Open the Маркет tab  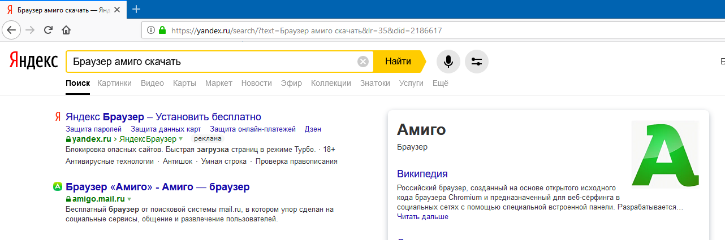[219, 83]
